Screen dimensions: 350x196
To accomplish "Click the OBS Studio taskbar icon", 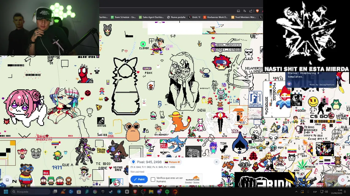I will pyautogui.click(x=143, y=192).
